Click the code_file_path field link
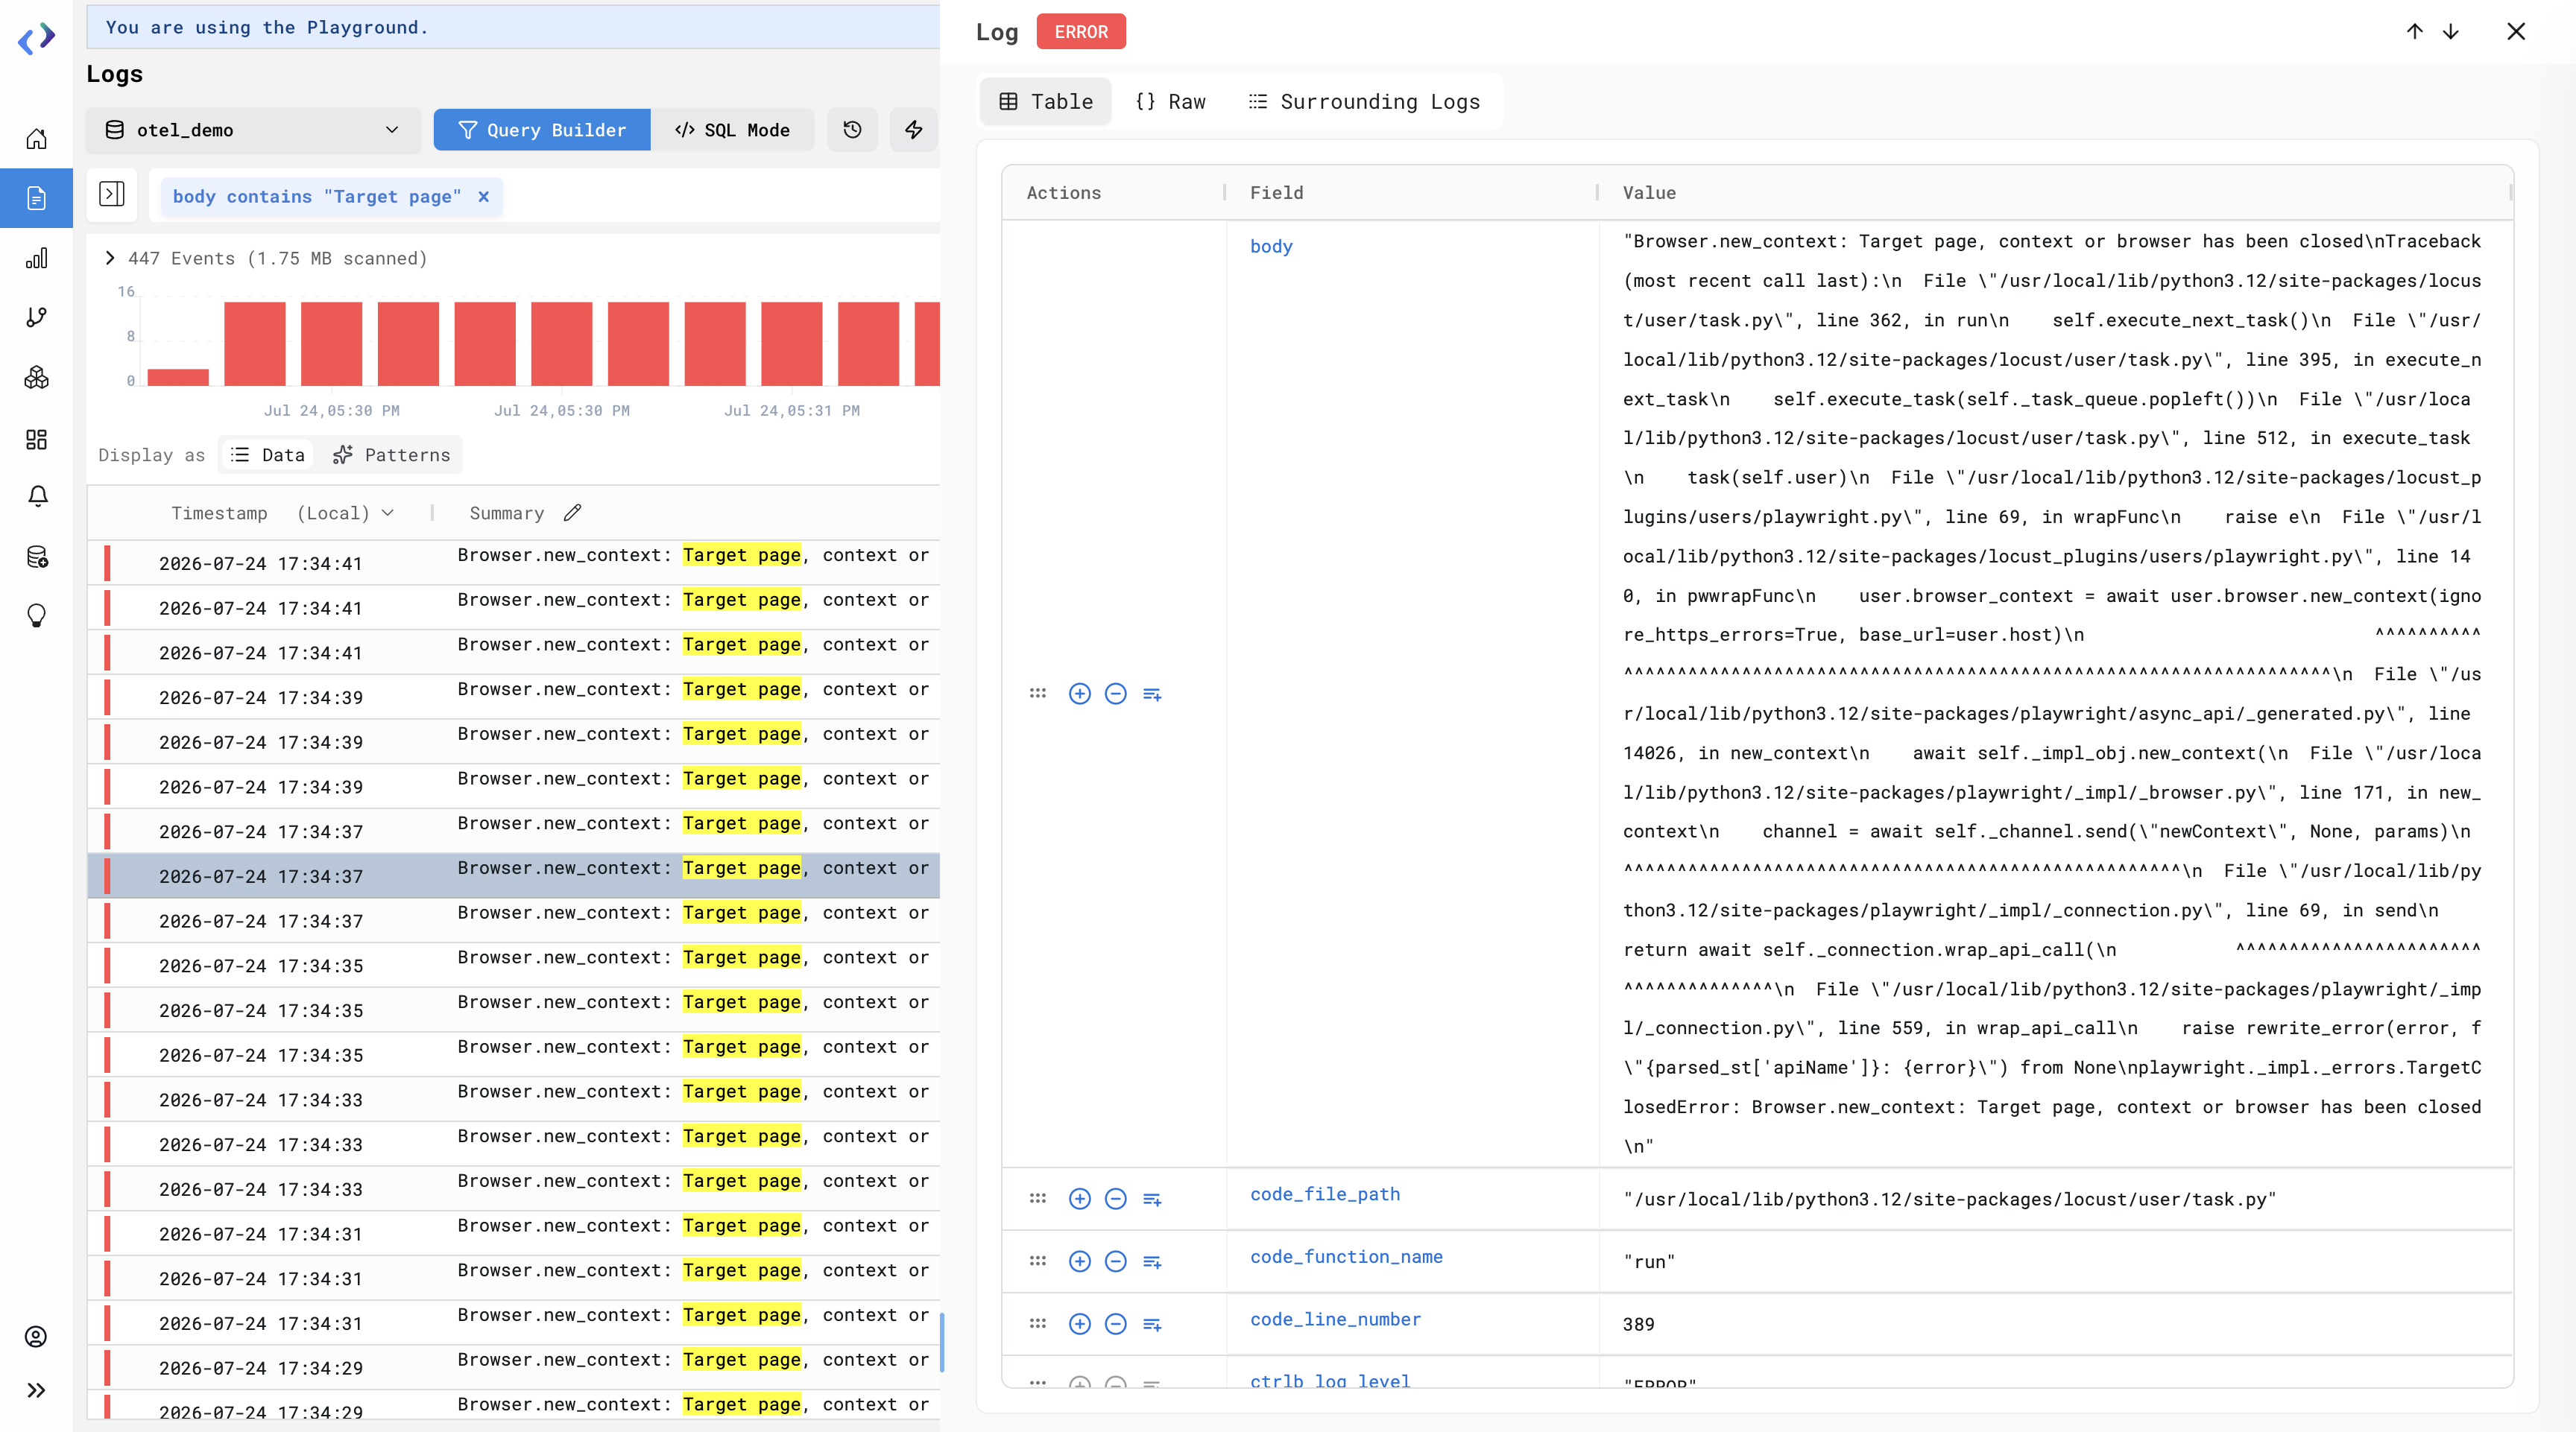 pos(1325,1194)
